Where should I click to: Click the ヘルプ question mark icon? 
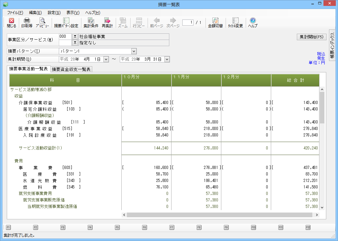pyautogui.click(x=253, y=23)
